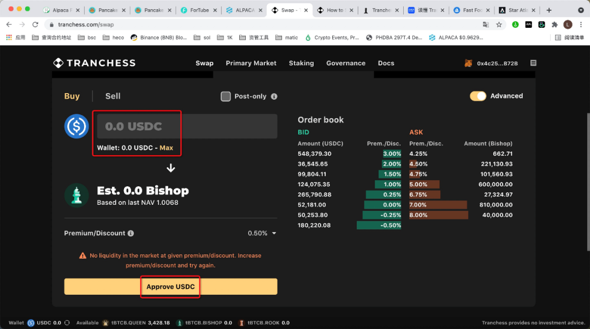Switch to the Alpaca F browser tab
Image resolution: width=590 pixels, height=329 pixels.
click(62, 10)
